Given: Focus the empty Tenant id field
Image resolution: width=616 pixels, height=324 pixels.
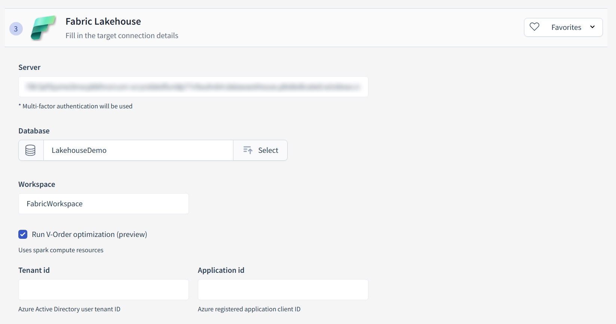Looking at the screenshot, I should tap(103, 290).
